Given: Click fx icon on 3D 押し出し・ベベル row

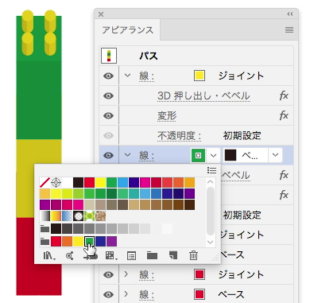Looking at the screenshot, I should click(284, 95).
